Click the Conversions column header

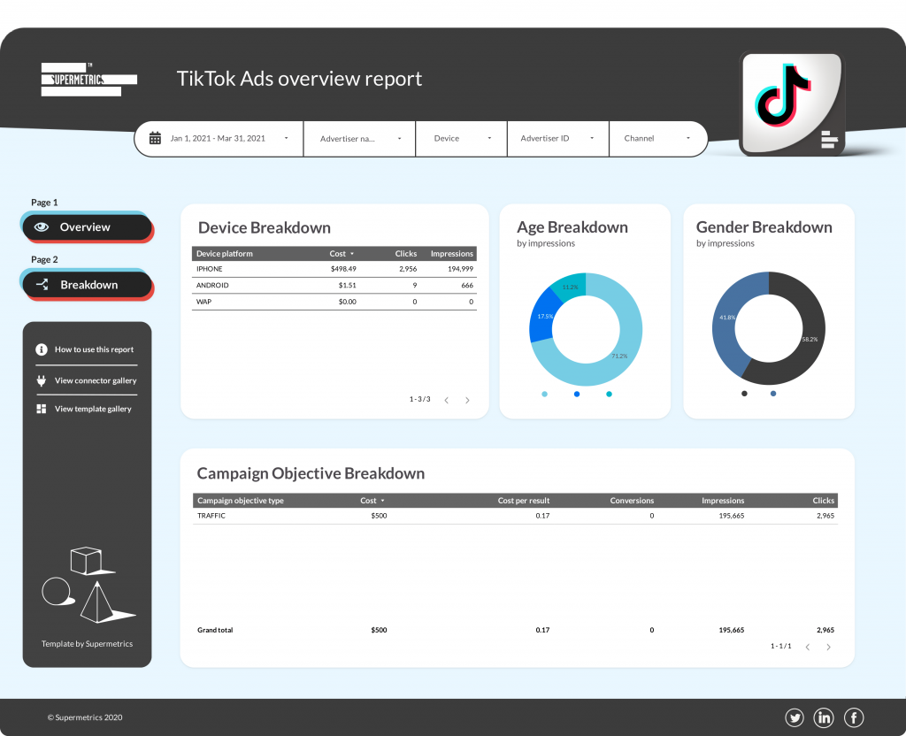pyautogui.click(x=632, y=501)
